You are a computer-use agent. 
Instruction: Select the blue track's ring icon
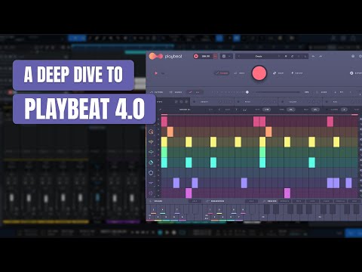click(151, 173)
